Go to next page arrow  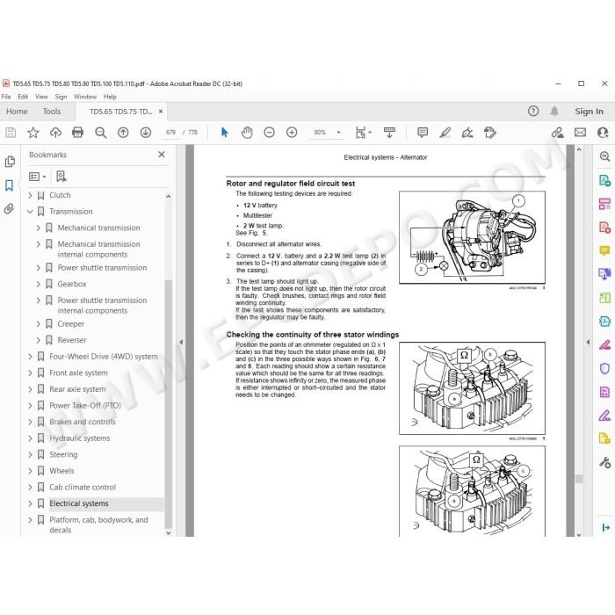tap(146, 133)
